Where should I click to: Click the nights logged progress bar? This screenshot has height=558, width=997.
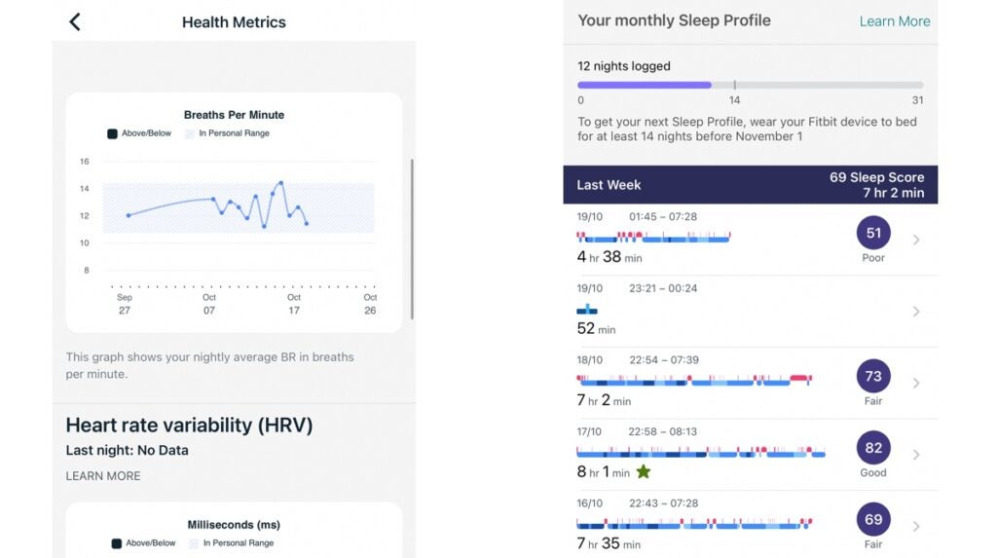tap(750, 86)
